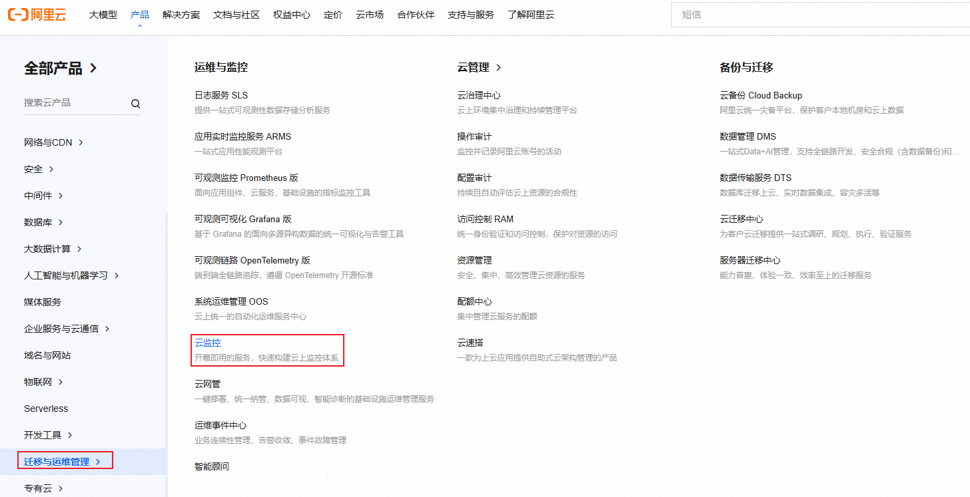Expand the 网络与CDN category
Screen dimensions: 970x497
pos(53,142)
